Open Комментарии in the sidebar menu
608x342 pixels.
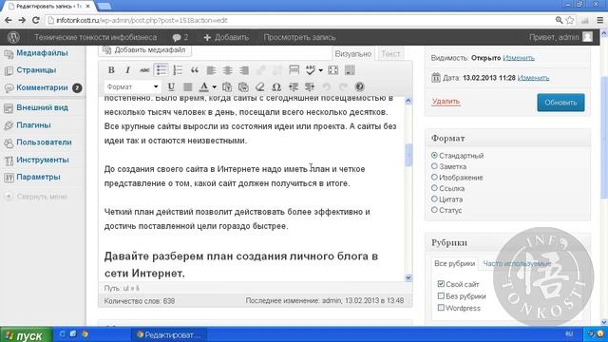42,87
